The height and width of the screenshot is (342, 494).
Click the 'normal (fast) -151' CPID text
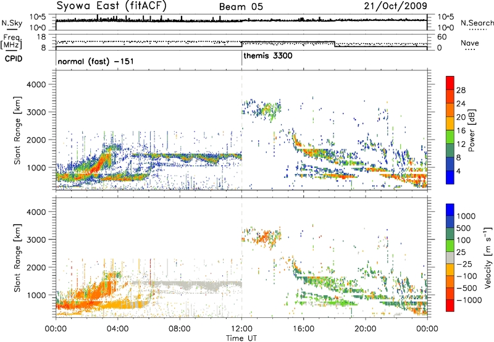96,61
